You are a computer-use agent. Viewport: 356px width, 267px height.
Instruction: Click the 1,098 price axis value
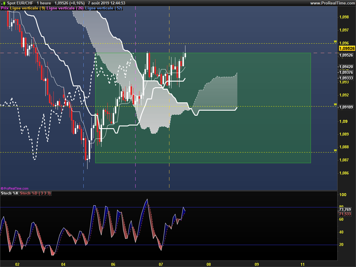pos(344,17)
